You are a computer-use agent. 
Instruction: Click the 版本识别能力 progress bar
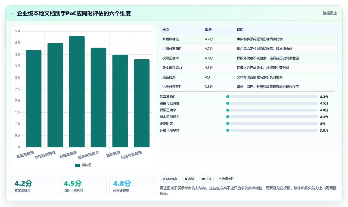272,117
